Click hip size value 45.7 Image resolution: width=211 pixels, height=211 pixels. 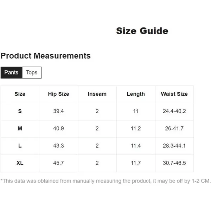pyautogui.click(x=58, y=163)
